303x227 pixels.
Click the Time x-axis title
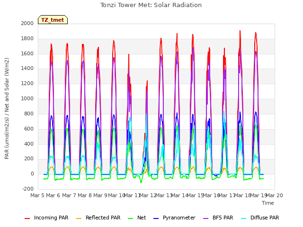click(x=268, y=203)
